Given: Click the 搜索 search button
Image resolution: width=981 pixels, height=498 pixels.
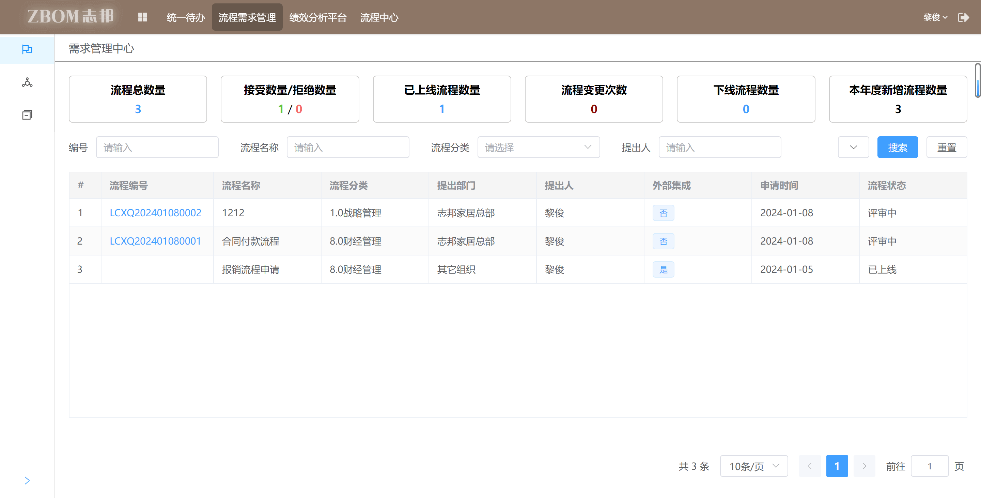Looking at the screenshot, I should click(897, 147).
